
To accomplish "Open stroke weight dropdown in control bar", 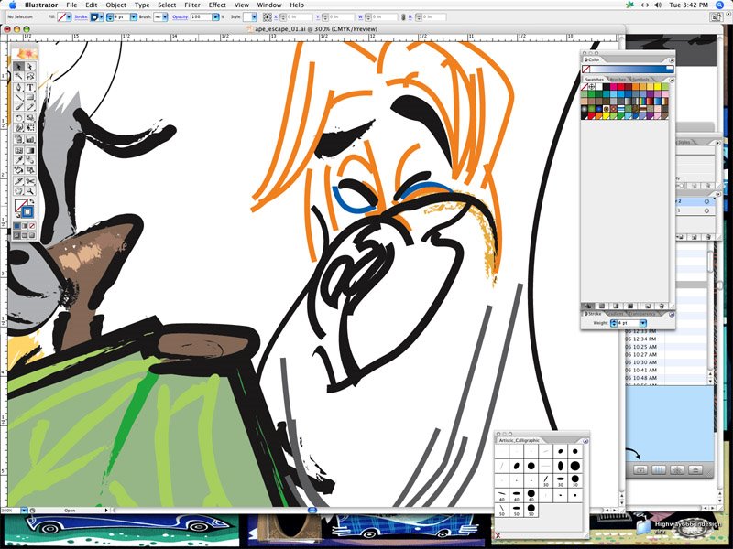I will pyautogui.click(x=134, y=16).
